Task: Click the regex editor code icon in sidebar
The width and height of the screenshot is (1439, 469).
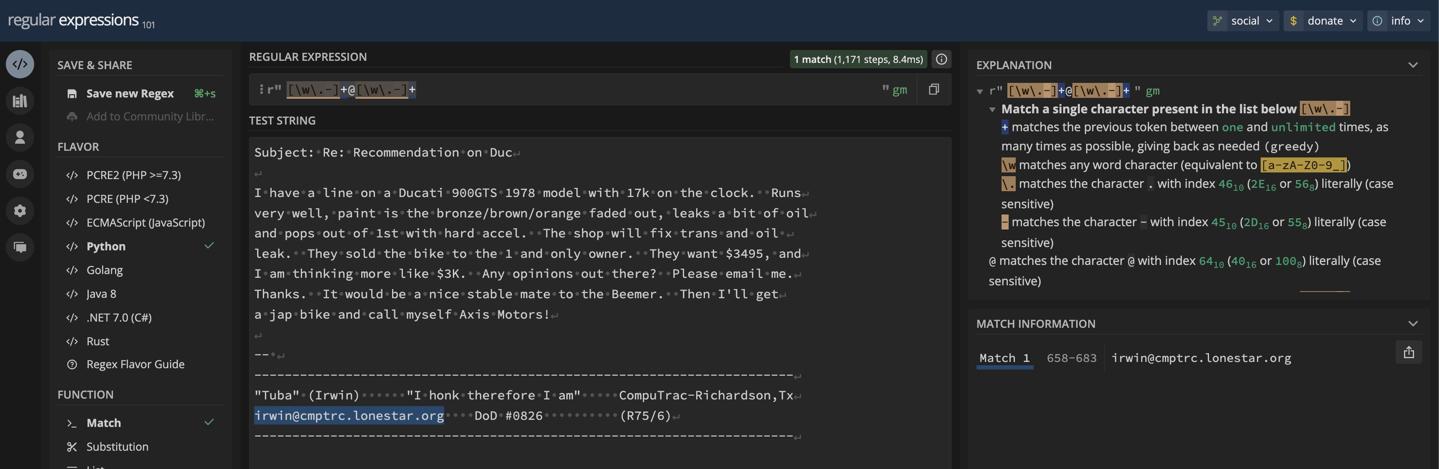Action: (20, 64)
